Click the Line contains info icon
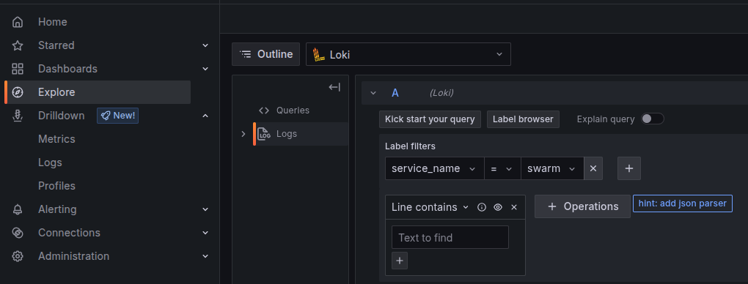The width and height of the screenshot is (748, 284). click(482, 207)
